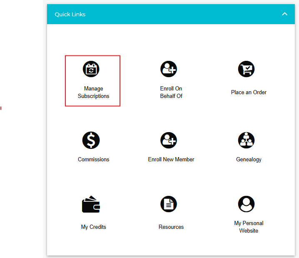Open the Resources text link
299x258 pixels.
coord(171,227)
